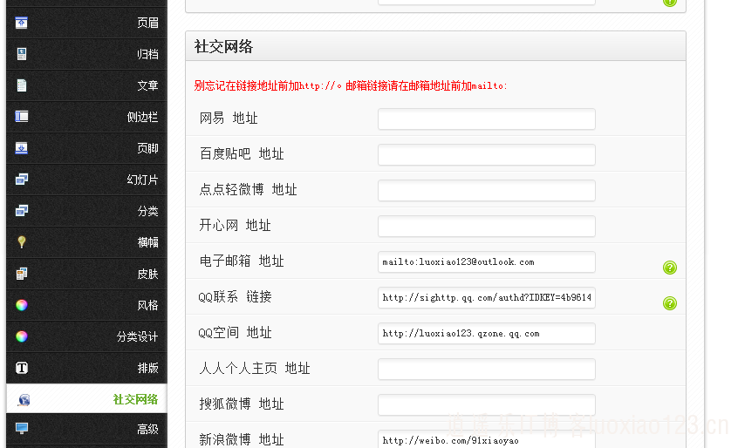This screenshot has width=738, height=448.
Task: Click the 归档 archive icon in sidebar
Action: (x=22, y=54)
